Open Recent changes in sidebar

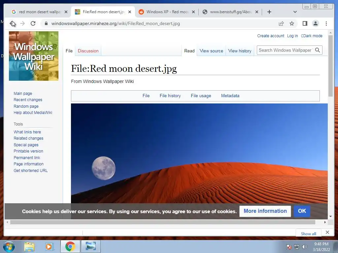tap(28, 99)
